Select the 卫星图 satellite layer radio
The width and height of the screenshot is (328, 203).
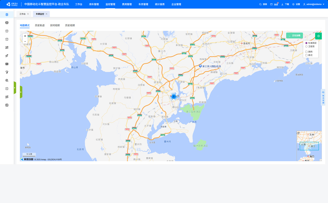click(306, 46)
